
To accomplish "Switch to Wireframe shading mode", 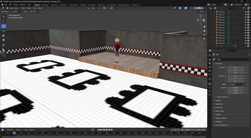I will pos(195,8).
